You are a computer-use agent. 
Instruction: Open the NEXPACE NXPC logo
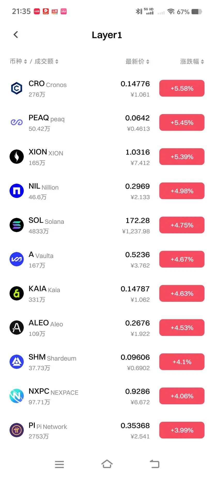coord(17,396)
